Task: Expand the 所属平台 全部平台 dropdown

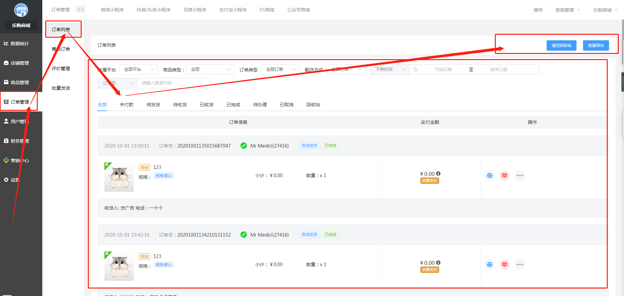Action: pyautogui.click(x=139, y=70)
